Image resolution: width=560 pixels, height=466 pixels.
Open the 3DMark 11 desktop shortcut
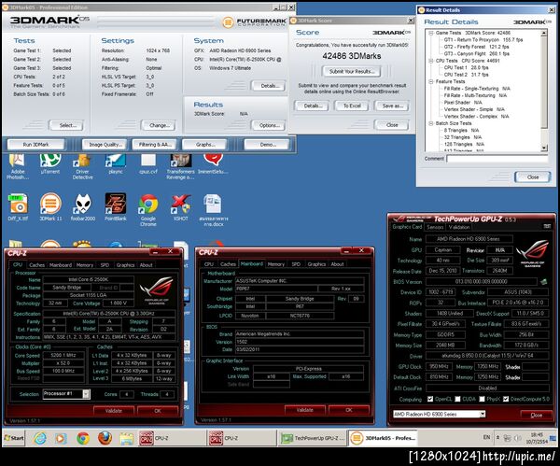[50, 207]
